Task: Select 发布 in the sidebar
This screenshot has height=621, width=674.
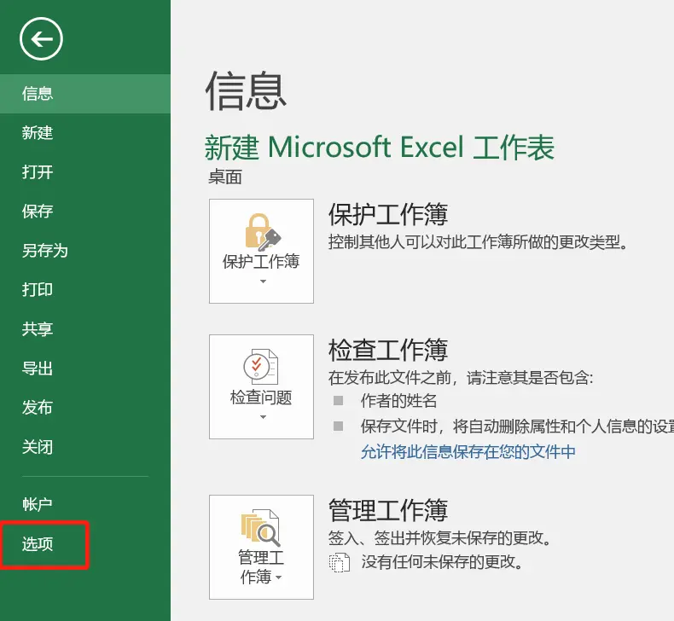Action: [x=85, y=408]
